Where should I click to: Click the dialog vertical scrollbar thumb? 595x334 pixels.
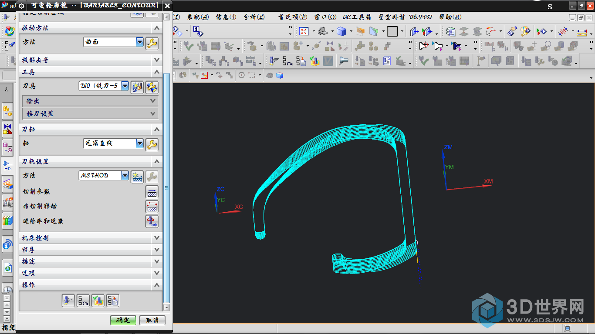[167, 188]
